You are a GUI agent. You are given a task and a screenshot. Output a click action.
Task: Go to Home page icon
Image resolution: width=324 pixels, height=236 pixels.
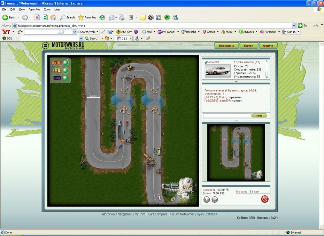pos(53,17)
